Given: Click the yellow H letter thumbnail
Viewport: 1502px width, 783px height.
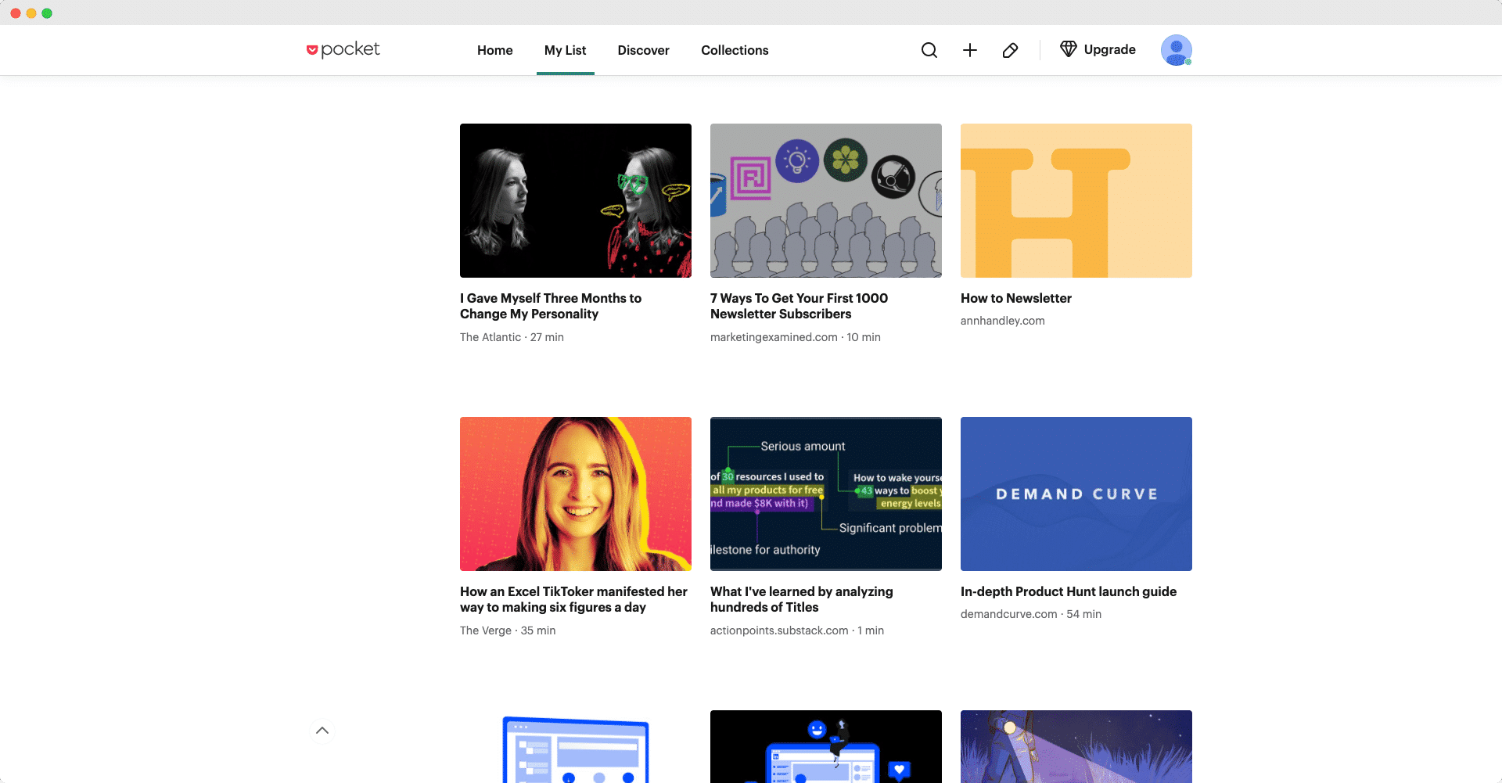Looking at the screenshot, I should click(1076, 200).
